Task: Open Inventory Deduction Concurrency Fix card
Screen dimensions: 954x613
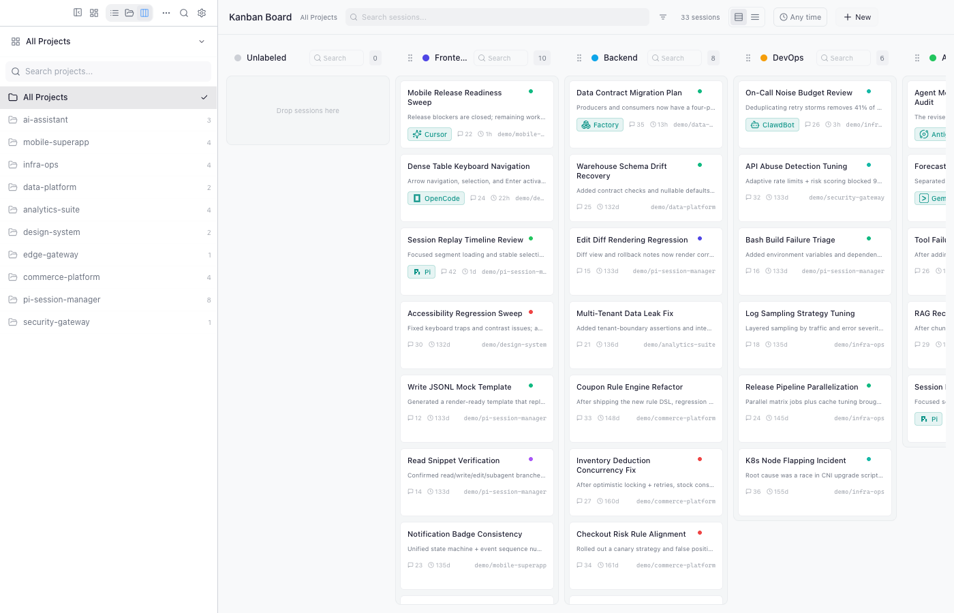Action: click(x=646, y=482)
